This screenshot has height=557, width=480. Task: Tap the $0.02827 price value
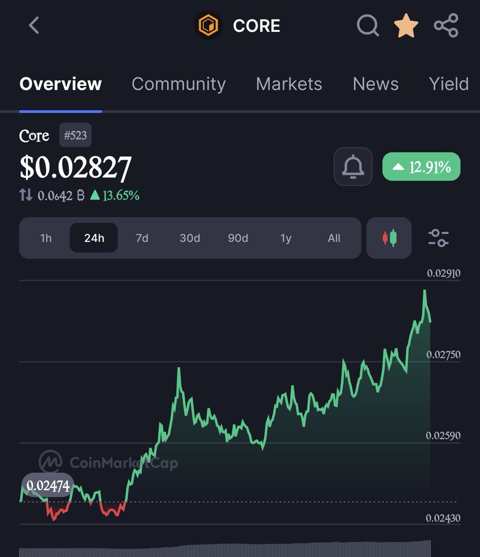(76, 167)
